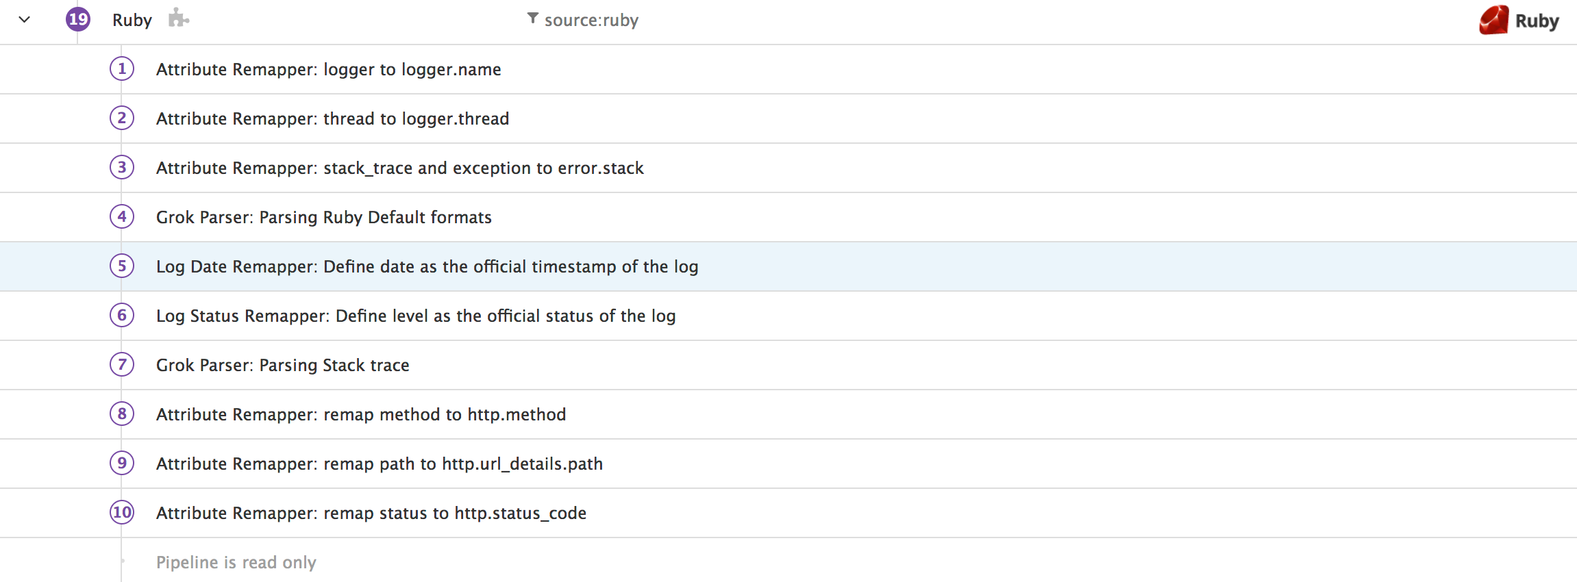This screenshot has width=1577, height=582.
Task: Expand the Log Date Remapper step
Action: pyautogui.click(x=426, y=266)
